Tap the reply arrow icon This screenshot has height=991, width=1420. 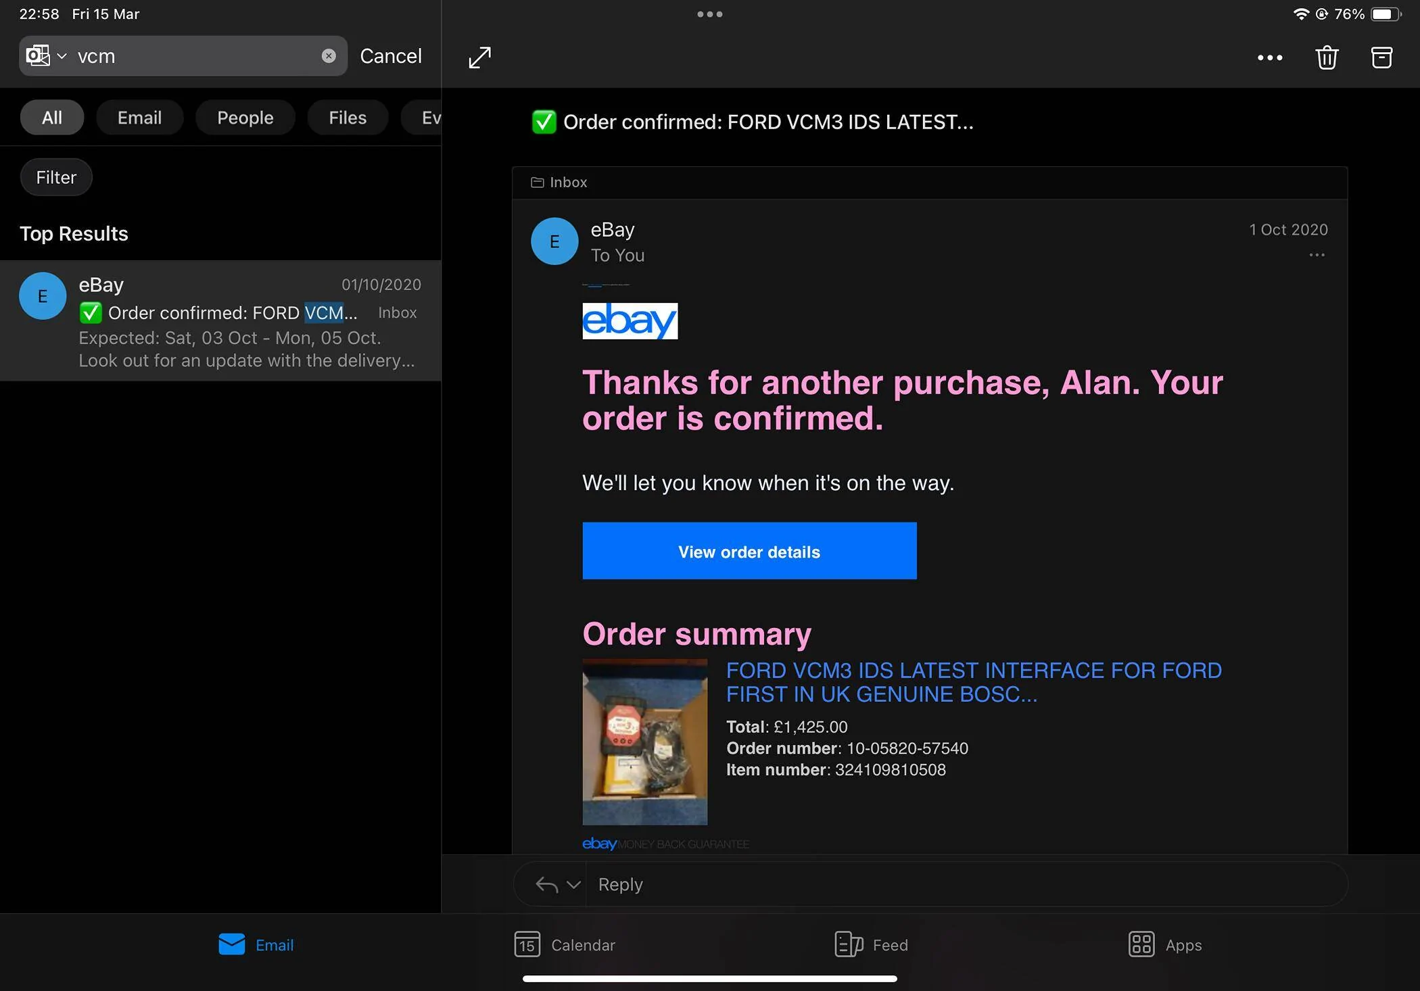(546, 884)
